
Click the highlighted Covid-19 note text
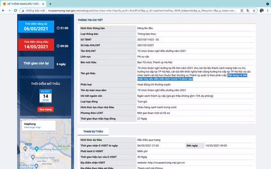(192, 77)
